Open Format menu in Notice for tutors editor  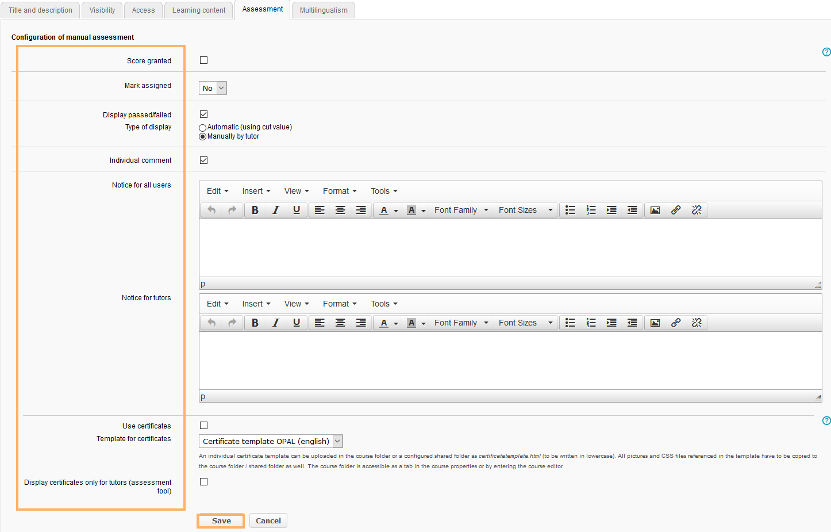(339, 304)
